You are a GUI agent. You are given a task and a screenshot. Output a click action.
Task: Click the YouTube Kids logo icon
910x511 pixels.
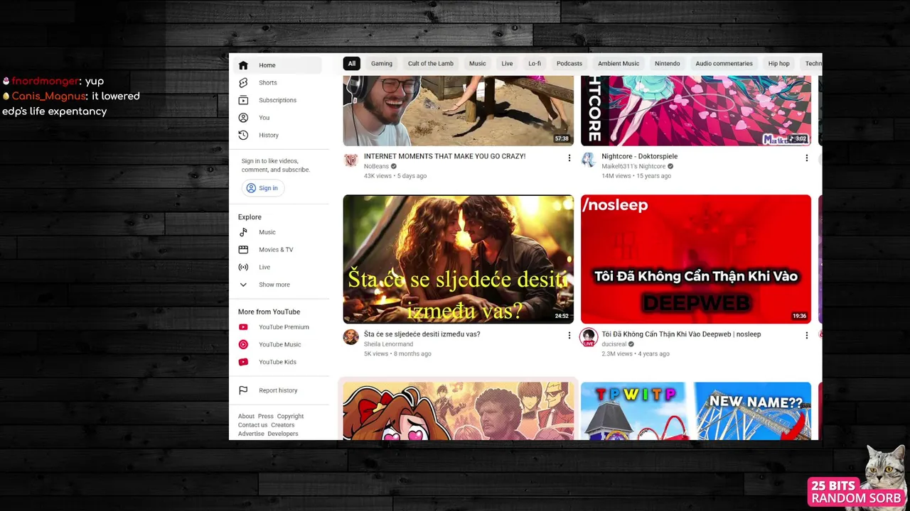click(243, 362)
